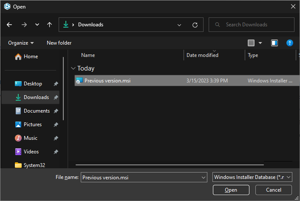300x201 pixels.
Task: Collapse the Today group
Action: [x=73, y=68]
